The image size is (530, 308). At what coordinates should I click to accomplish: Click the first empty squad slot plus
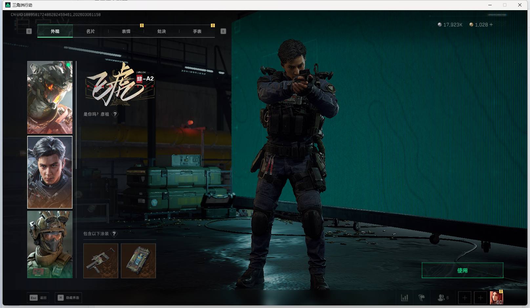pos(464,298)
